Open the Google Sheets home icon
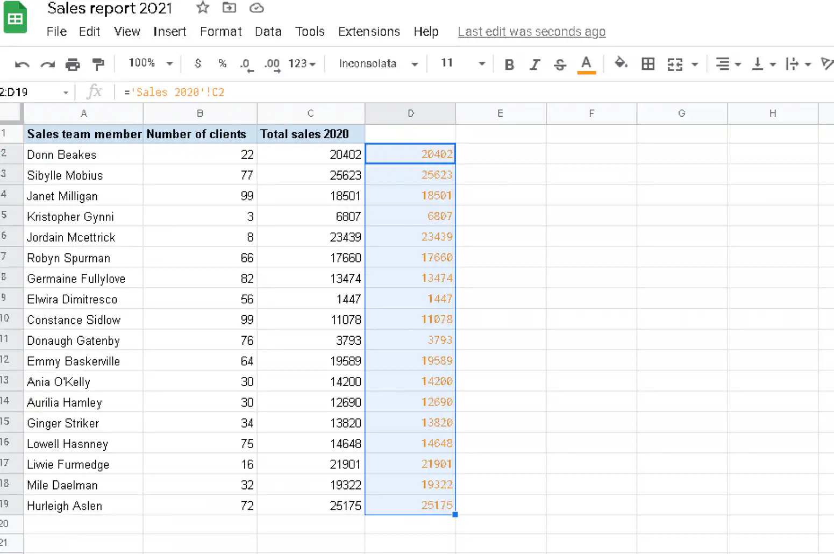The width and height of the screenshot is (834, 554). 15,18
